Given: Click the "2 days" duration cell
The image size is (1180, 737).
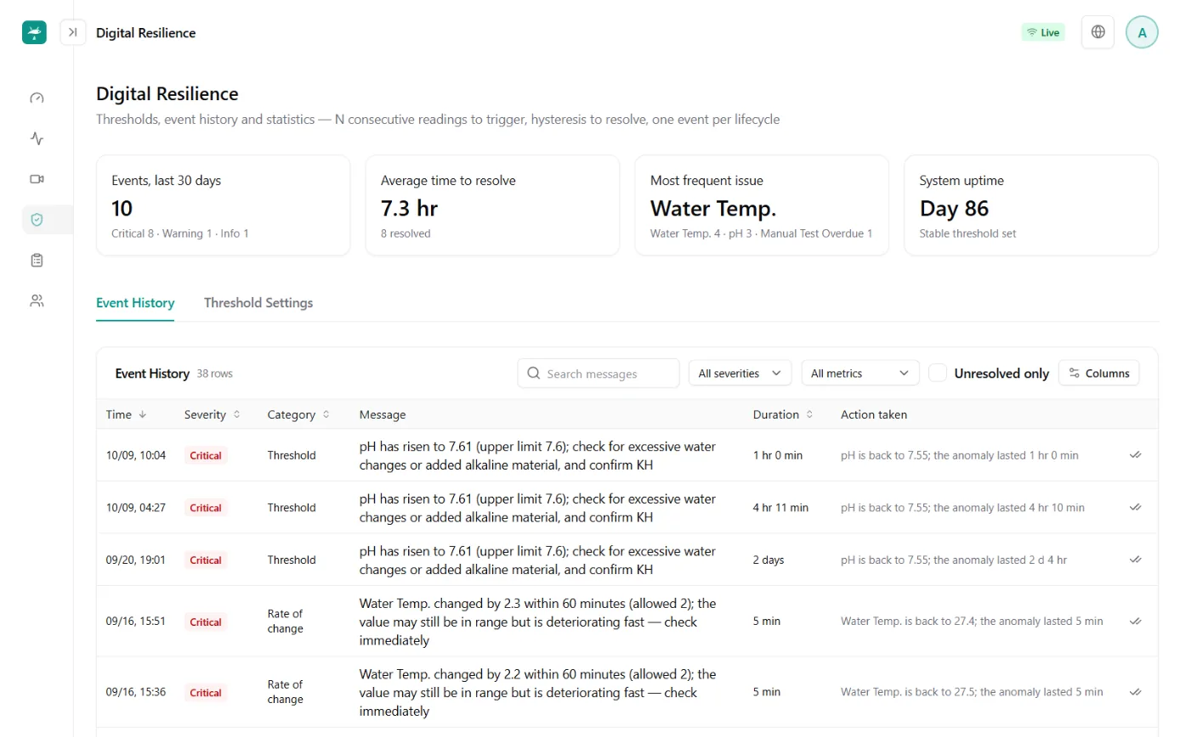Looking at the screenshot, I should (x=769, y=560).
